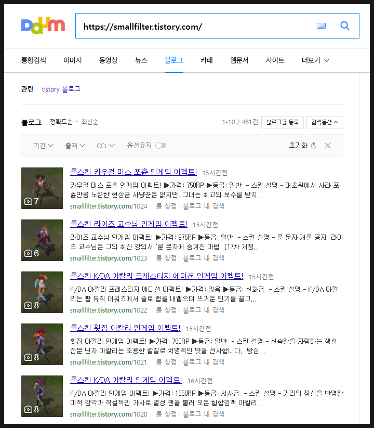Open 롤스킨 카우걸 미스 포츈 인게임 이펙트 post
374x428 pixels.
coord(133,172)
